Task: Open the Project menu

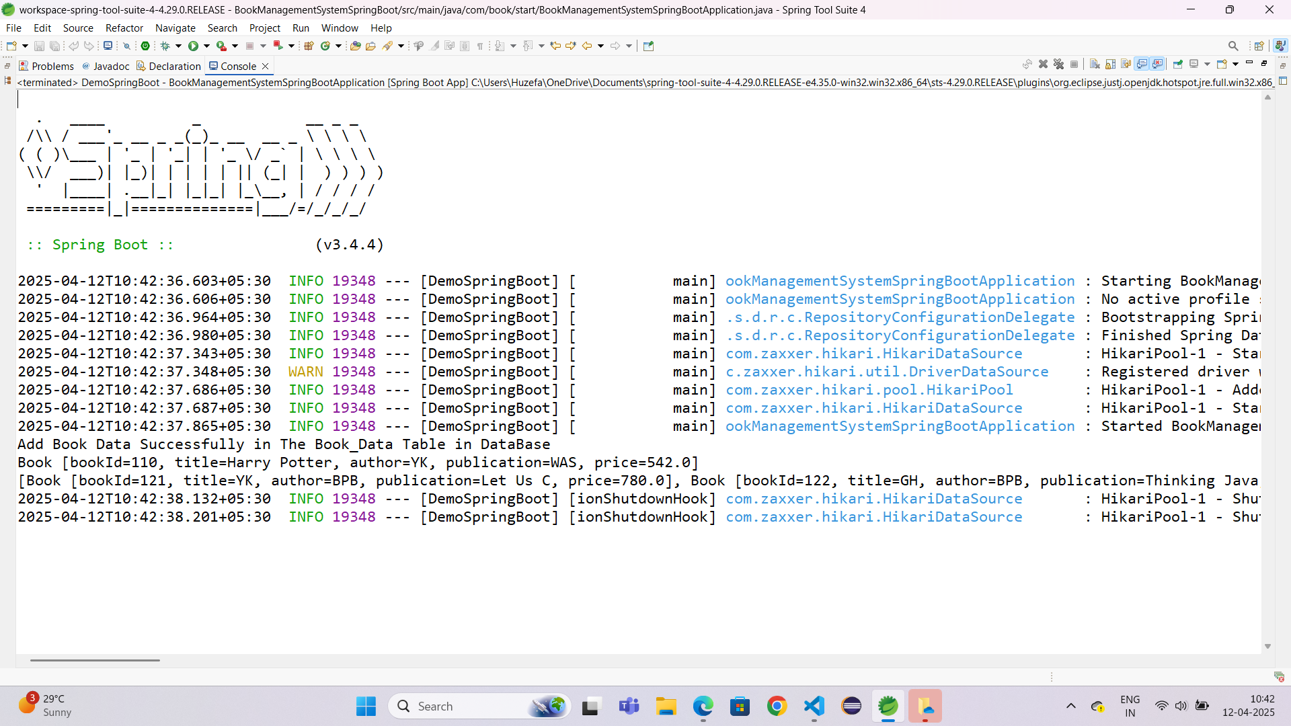Action: click(x=265, y=28)
